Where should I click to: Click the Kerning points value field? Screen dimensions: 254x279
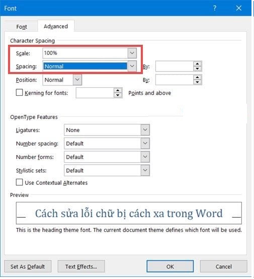tap(95, 93)
